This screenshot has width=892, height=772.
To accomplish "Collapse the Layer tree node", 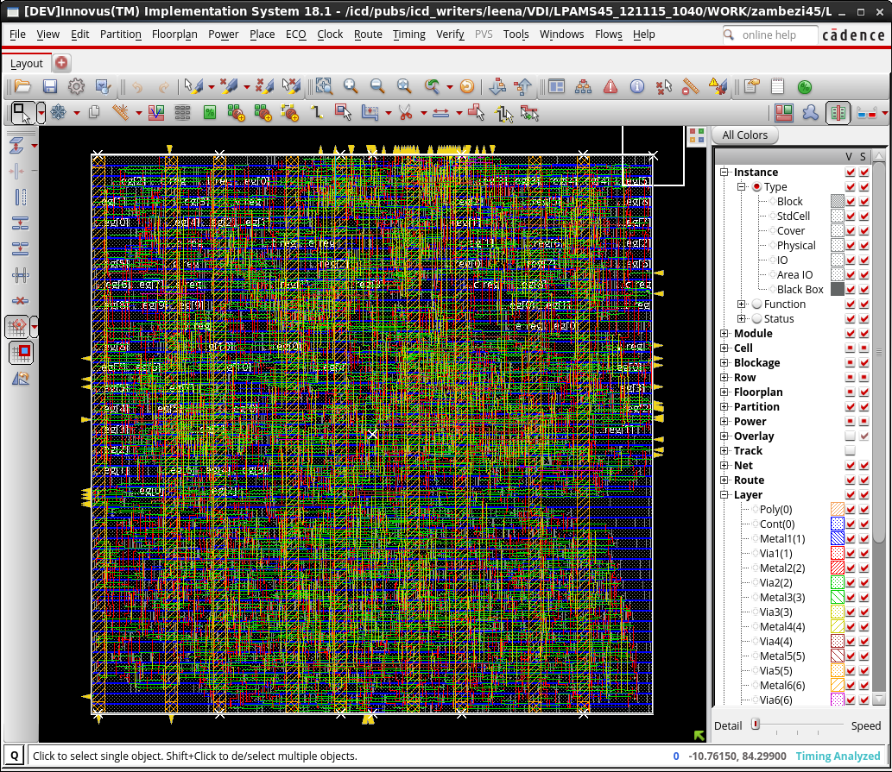I will pos(724,495).
